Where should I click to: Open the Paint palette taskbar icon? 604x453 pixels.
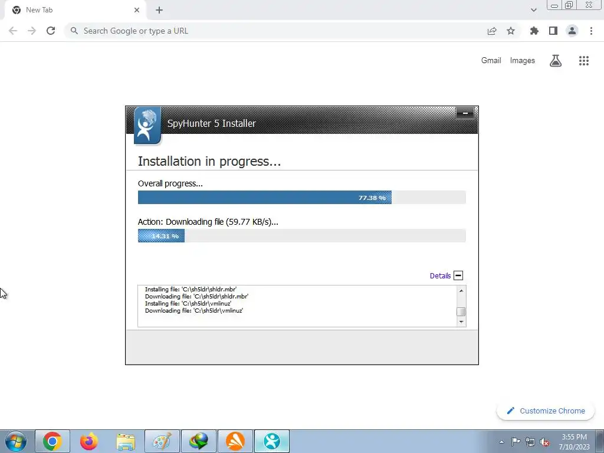(x=162, y=441)
